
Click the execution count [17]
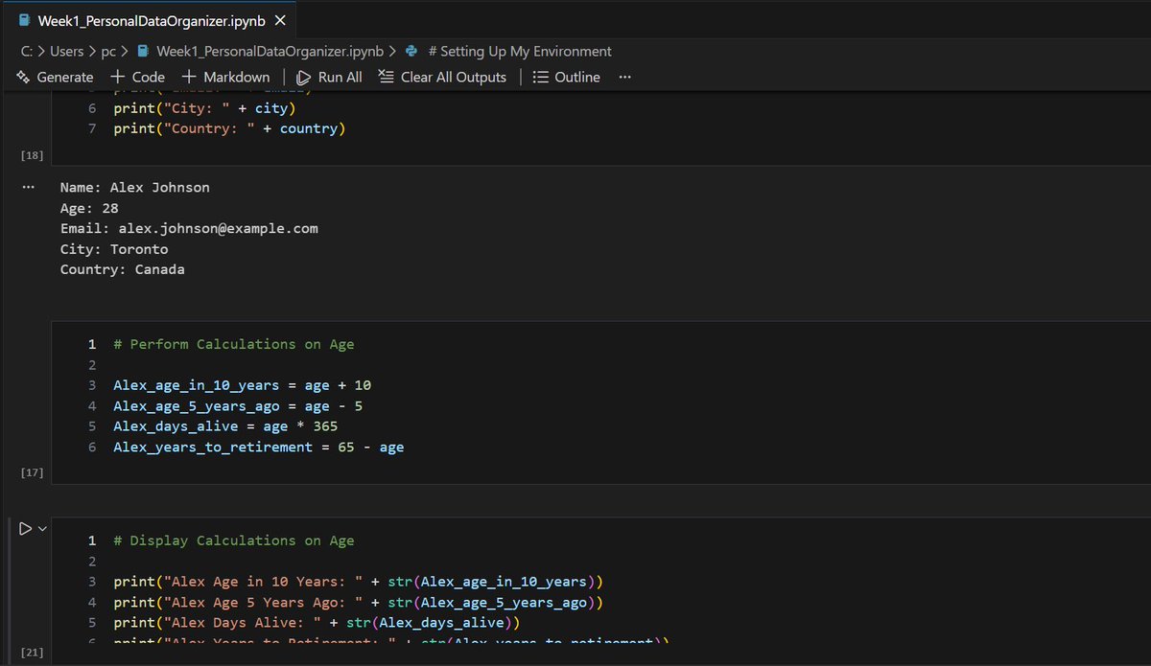(31, 472)
